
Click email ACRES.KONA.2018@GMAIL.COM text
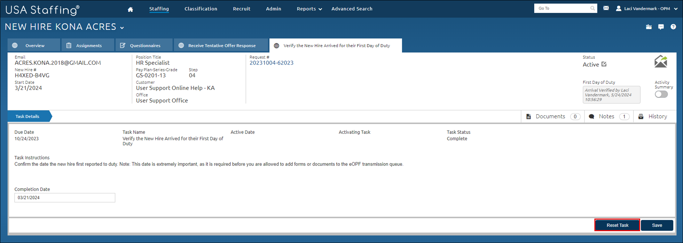(58, 63)
